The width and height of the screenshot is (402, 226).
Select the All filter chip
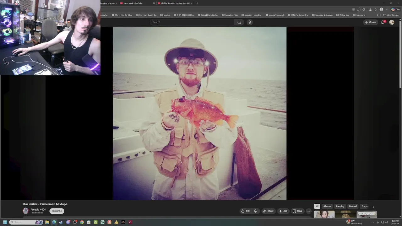tap(317, 206)
